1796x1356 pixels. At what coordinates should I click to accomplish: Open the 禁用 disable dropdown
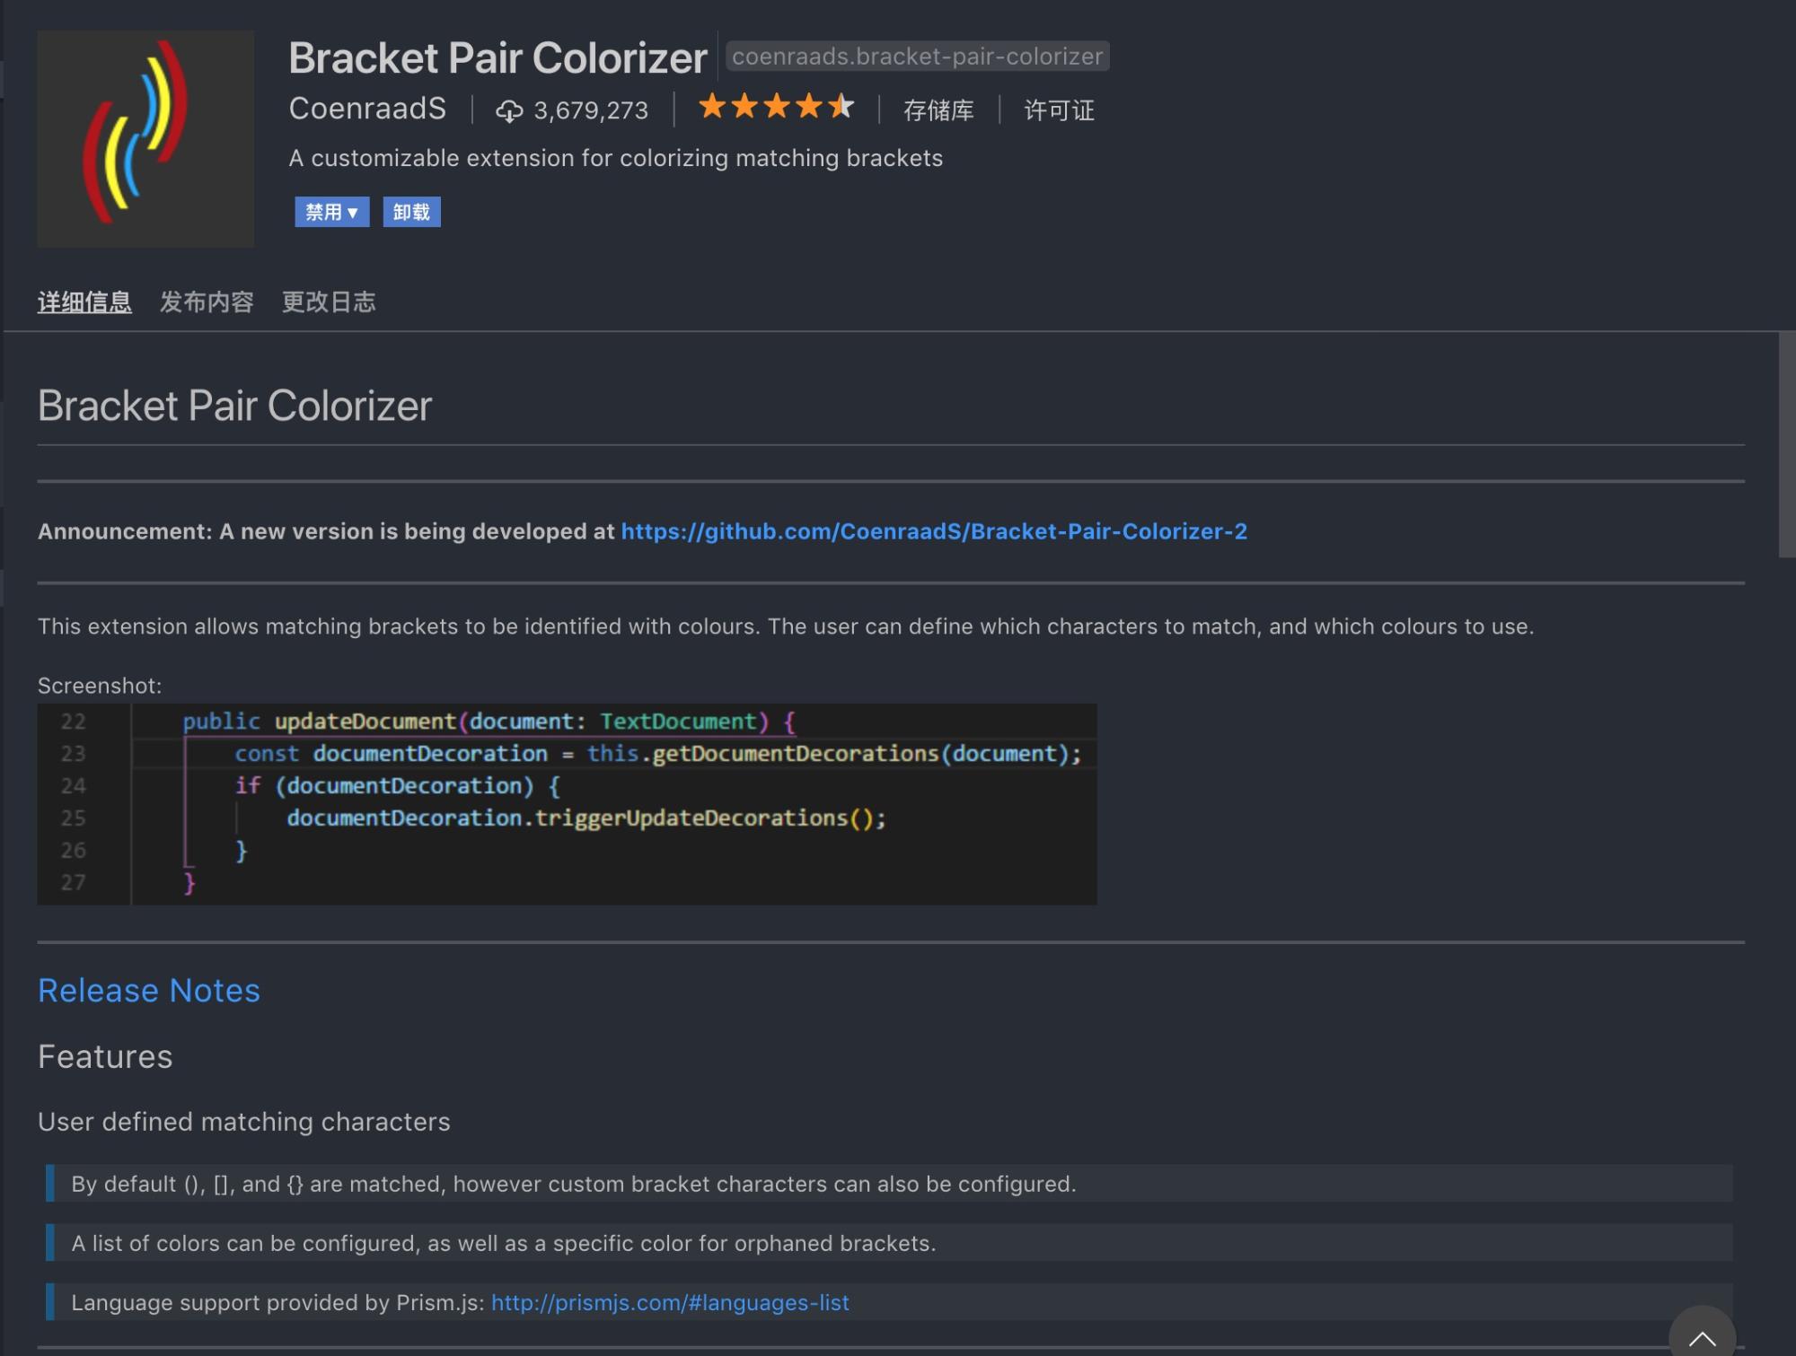[332, 212]
